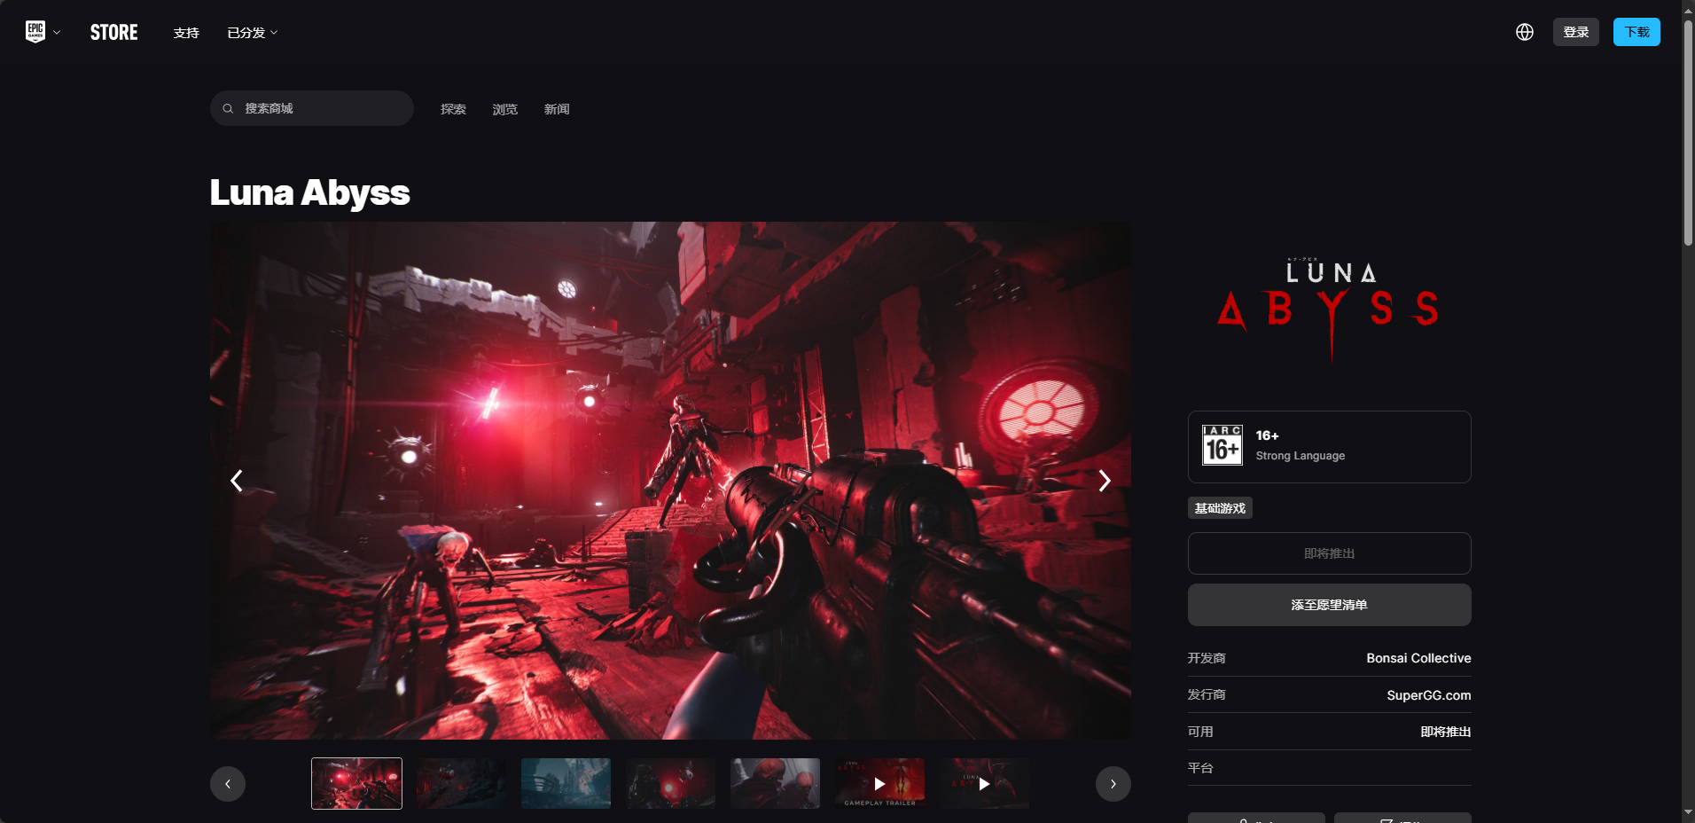Click the IARC 16+ rating badge
Screen dimensions: 1695x823
pos(1222,445)
